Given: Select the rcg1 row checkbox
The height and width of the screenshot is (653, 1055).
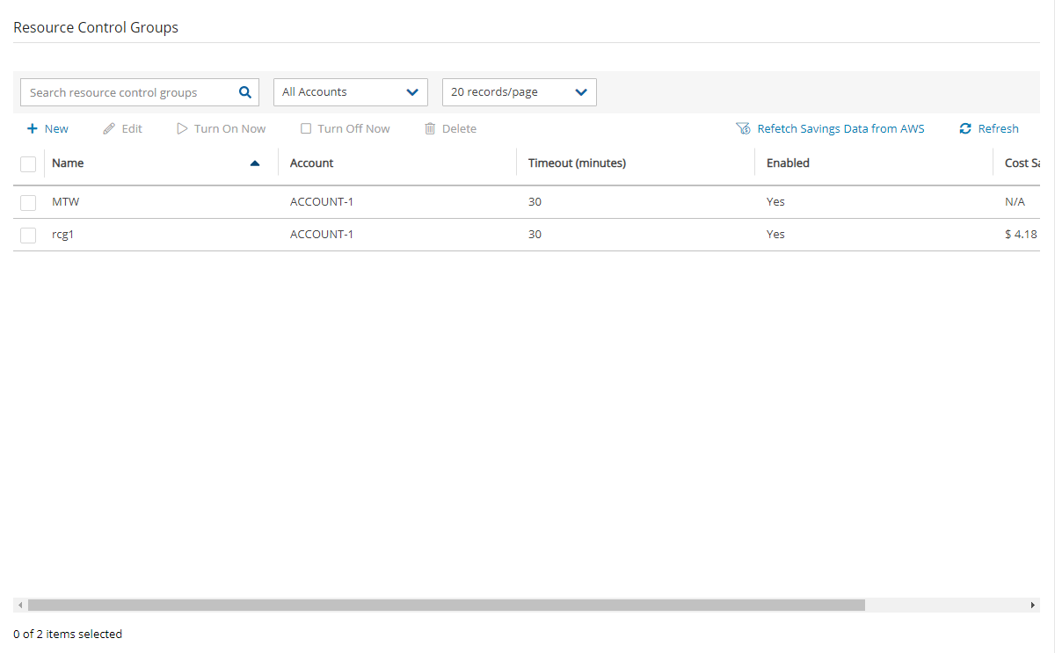Looking at the screenshot, I should pyautogui.click(x=28, y=235).
